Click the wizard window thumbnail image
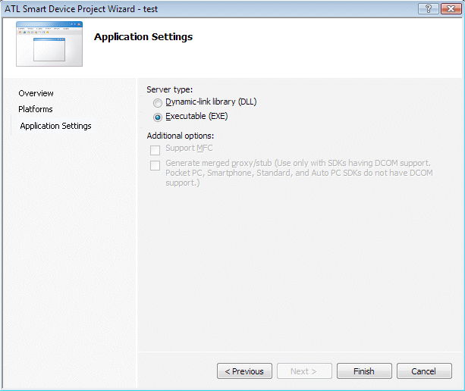The height and width of the screenshot is (391, 465). pyautogui.click(x=49, y=44)
